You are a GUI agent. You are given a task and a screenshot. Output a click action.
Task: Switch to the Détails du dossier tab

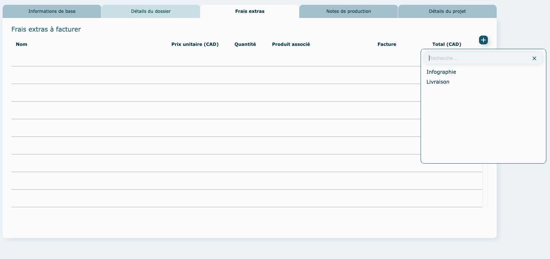[x=151, y=11]
